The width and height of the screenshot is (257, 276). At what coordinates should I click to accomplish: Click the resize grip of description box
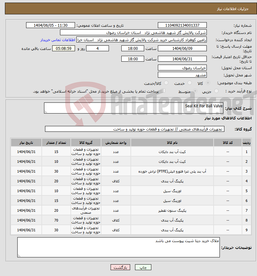coord(46,112)
